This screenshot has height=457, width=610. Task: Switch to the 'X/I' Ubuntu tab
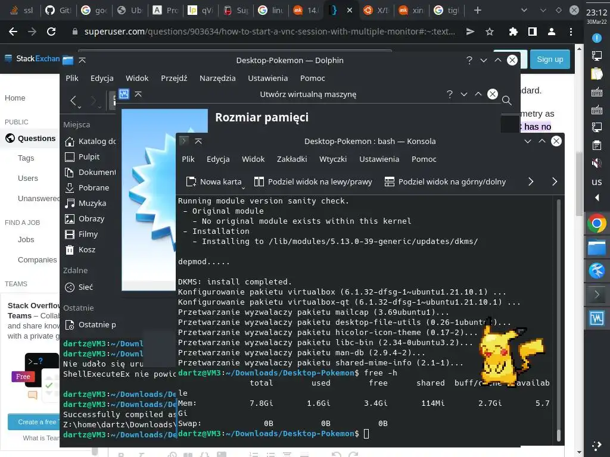point(376,10)
